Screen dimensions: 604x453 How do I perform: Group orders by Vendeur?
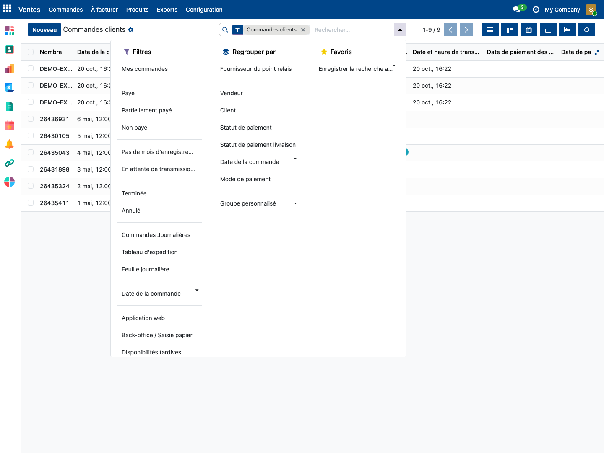[x=258, y=93]
